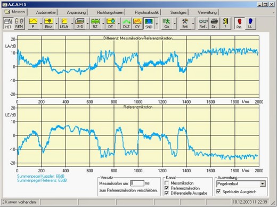This screenshot has height=207, width=277.
Task: Click the '2 Kurven vorhanden' status text
Action: pos(19,202)
